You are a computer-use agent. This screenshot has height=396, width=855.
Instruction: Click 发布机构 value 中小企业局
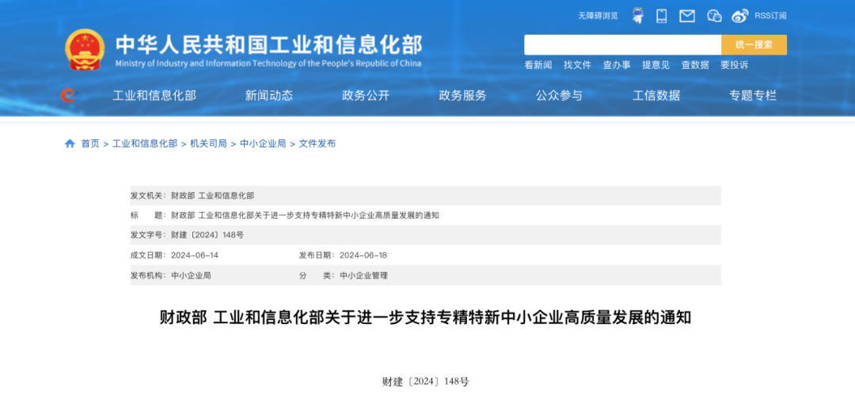click(x=191, y=276)
